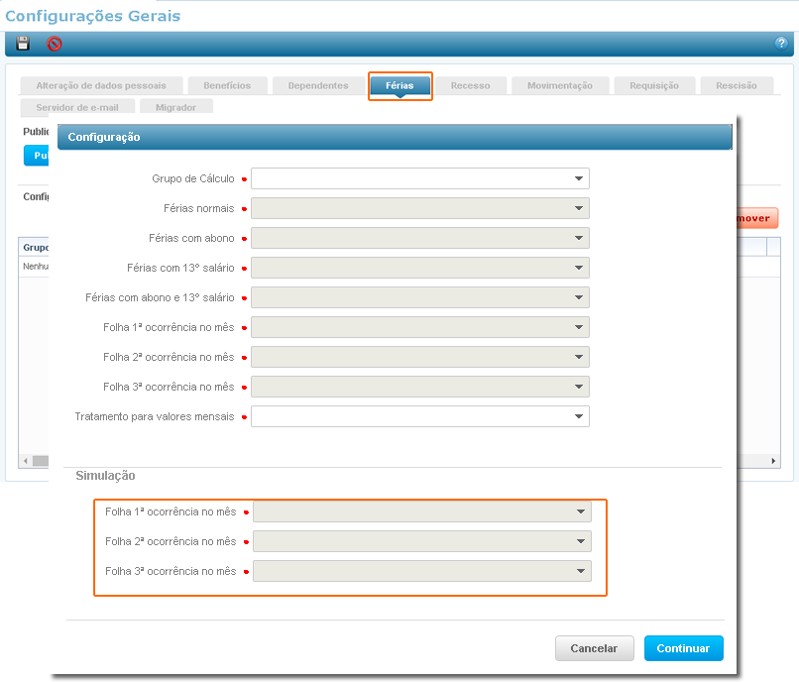799x682 pixels.
Task: Click the Cancelar button
Action: (594, 648)
